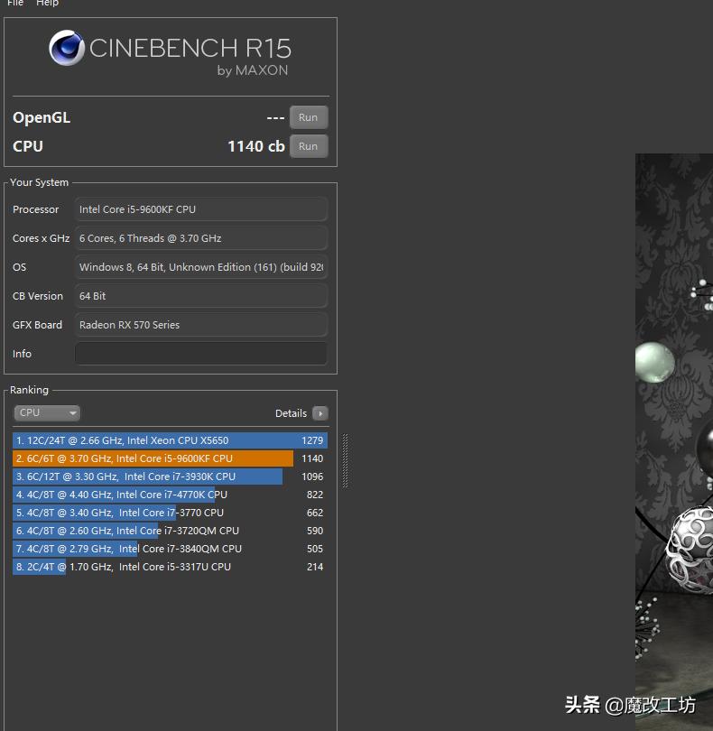Select the Intel Xeon X5650 ranking entry
Screen dimensions: 713x731
coord(170,440)
